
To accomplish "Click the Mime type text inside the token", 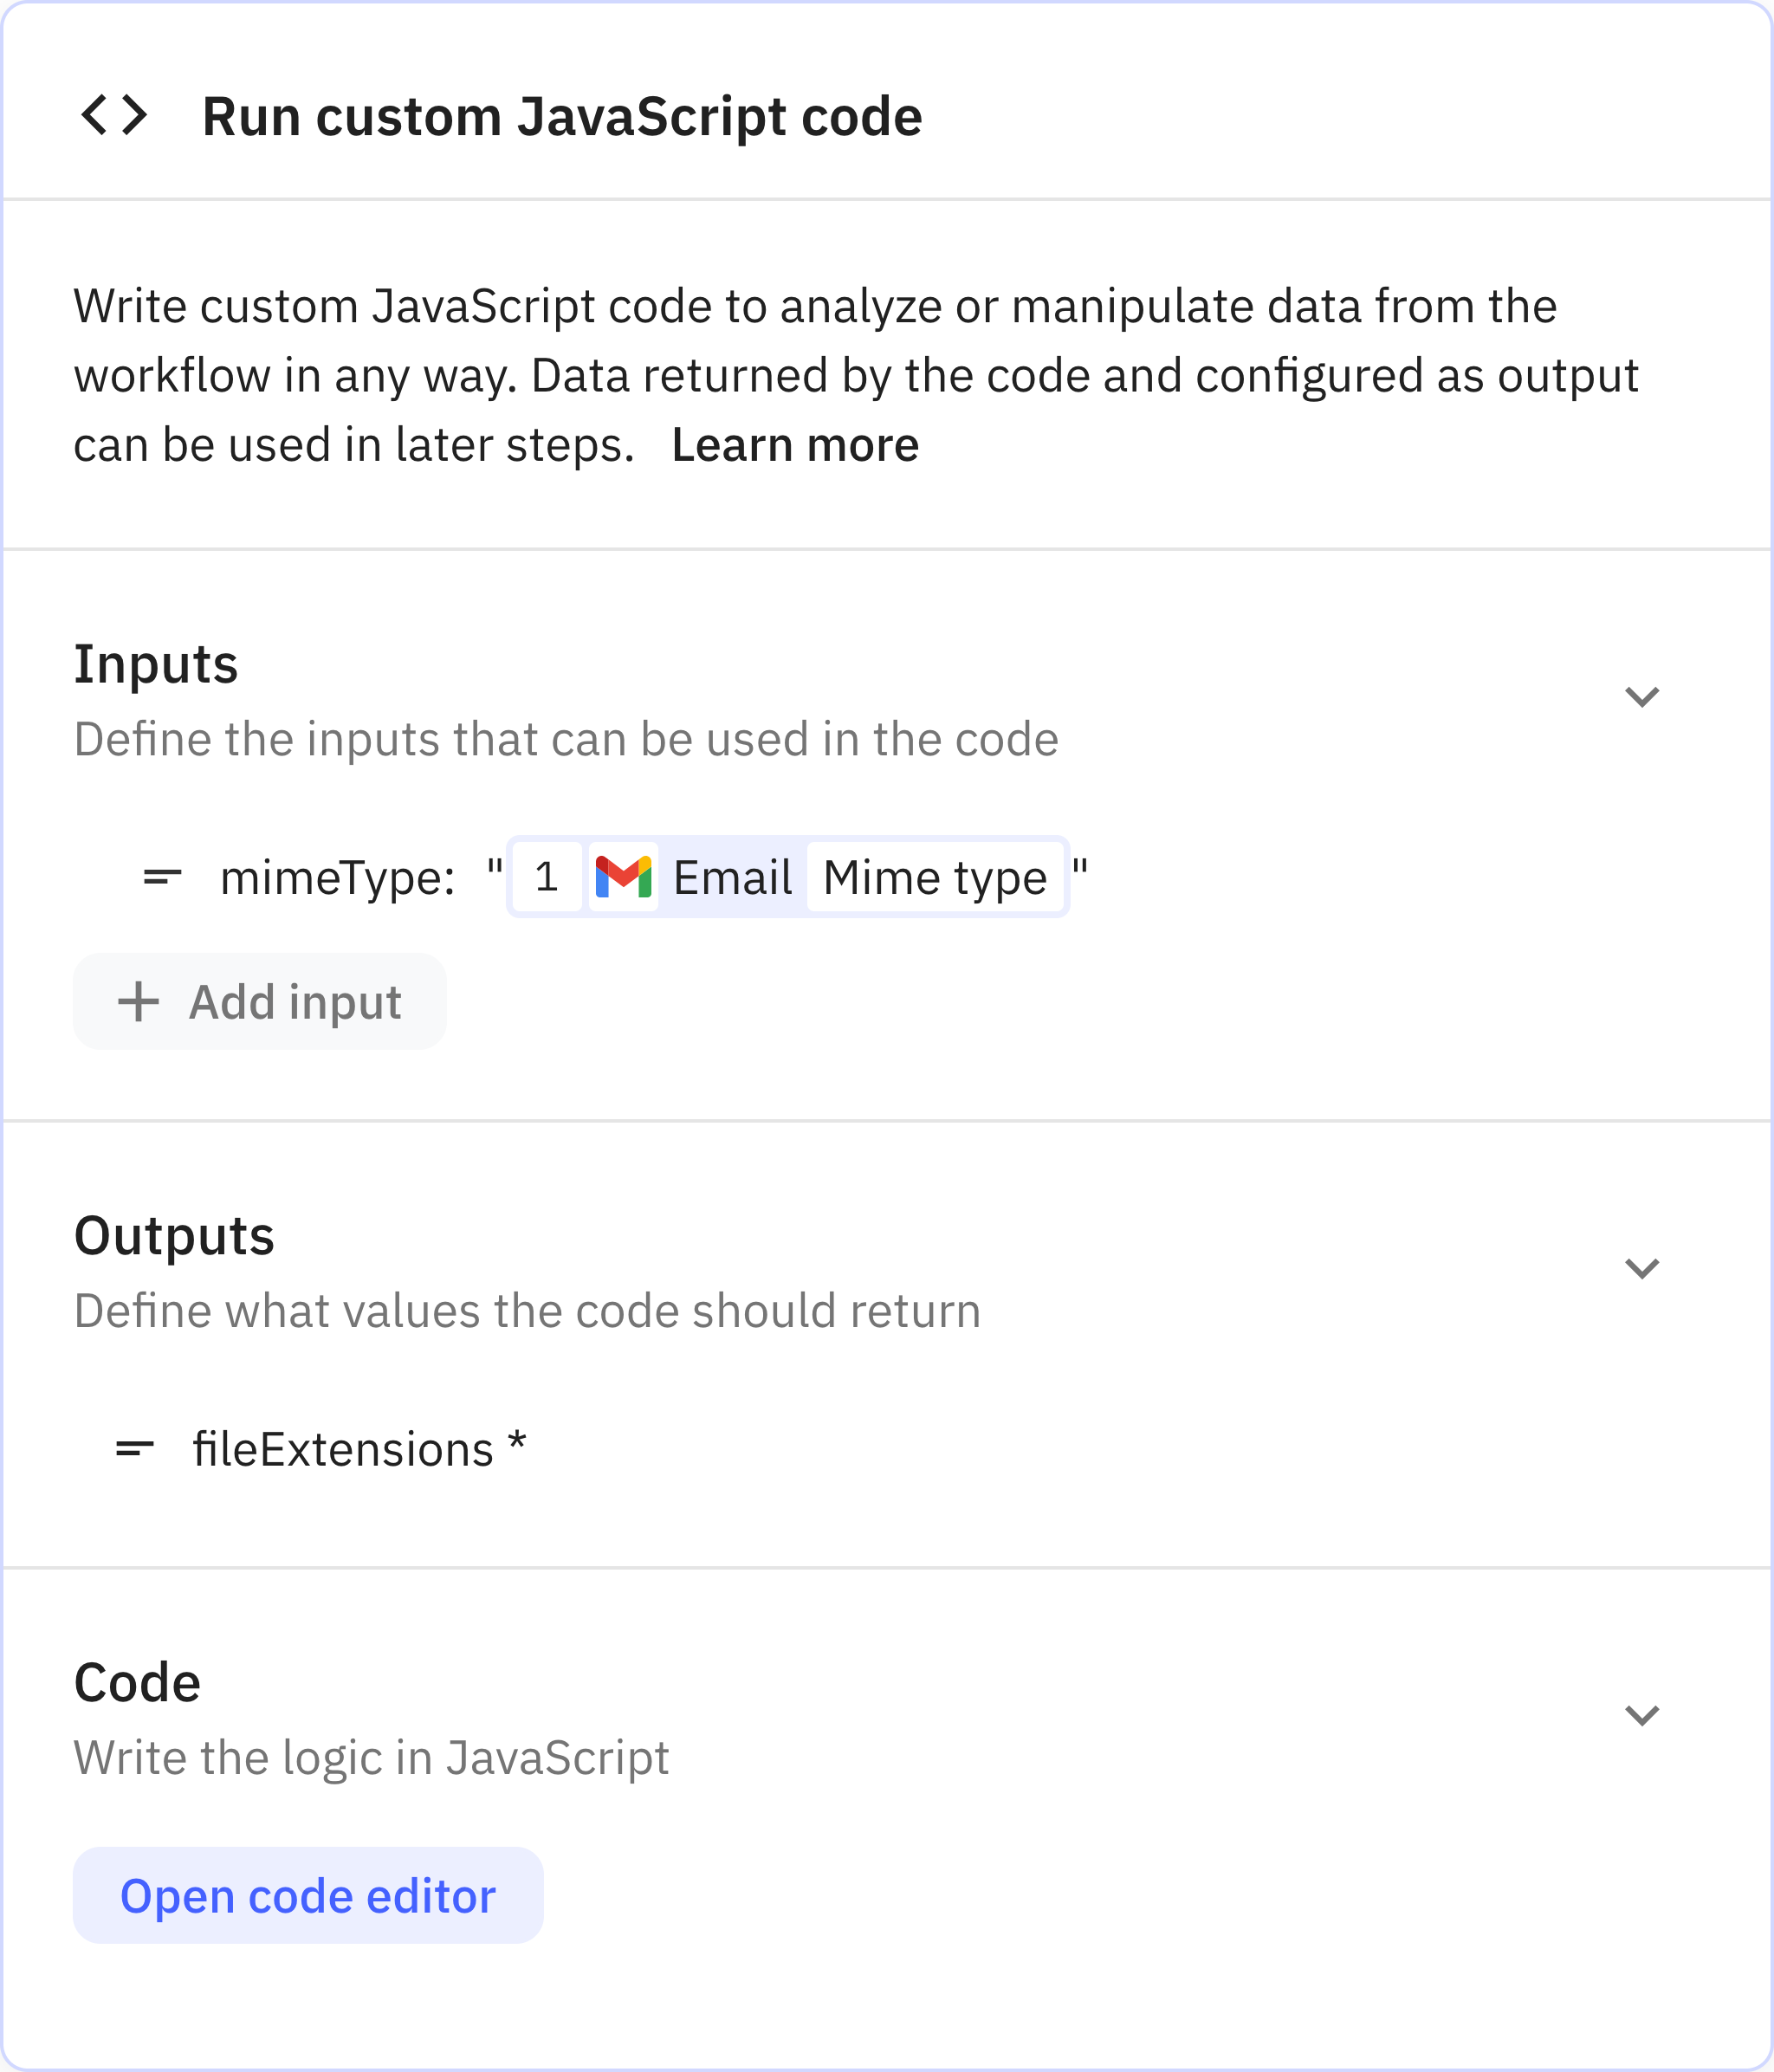I will [x=935, y=877].
